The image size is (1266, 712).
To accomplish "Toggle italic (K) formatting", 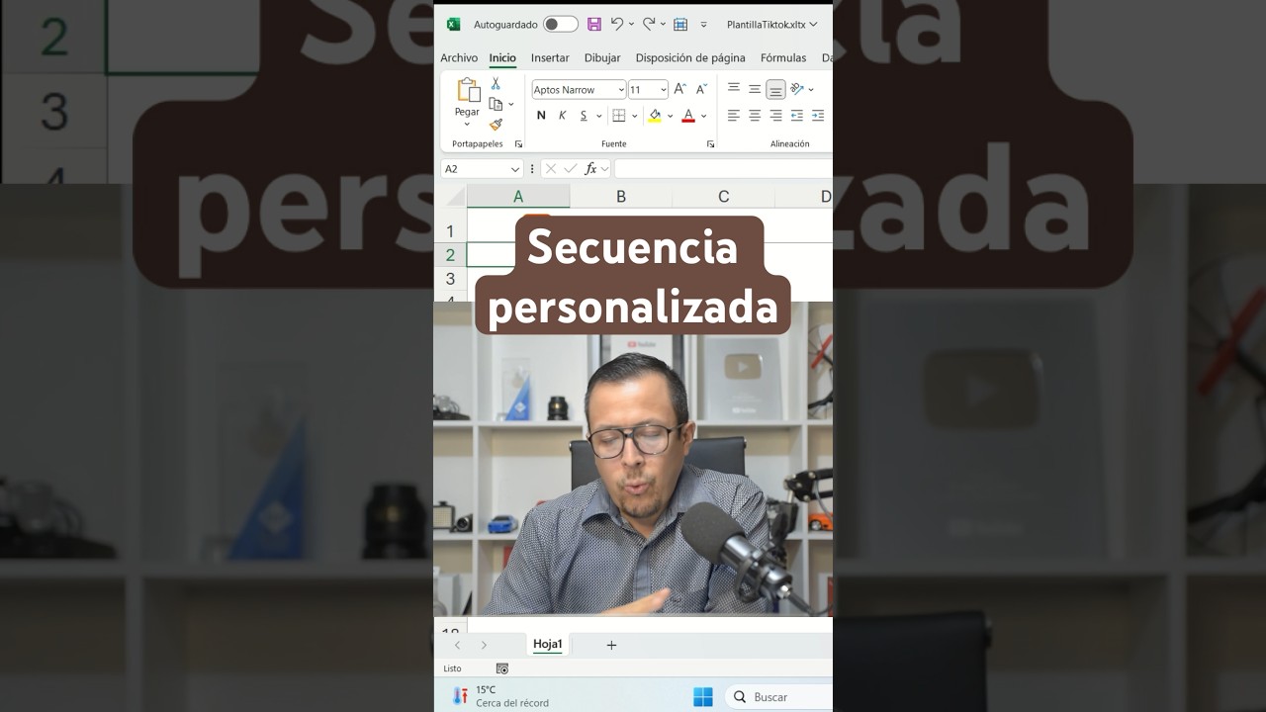I will pos(563,116).
